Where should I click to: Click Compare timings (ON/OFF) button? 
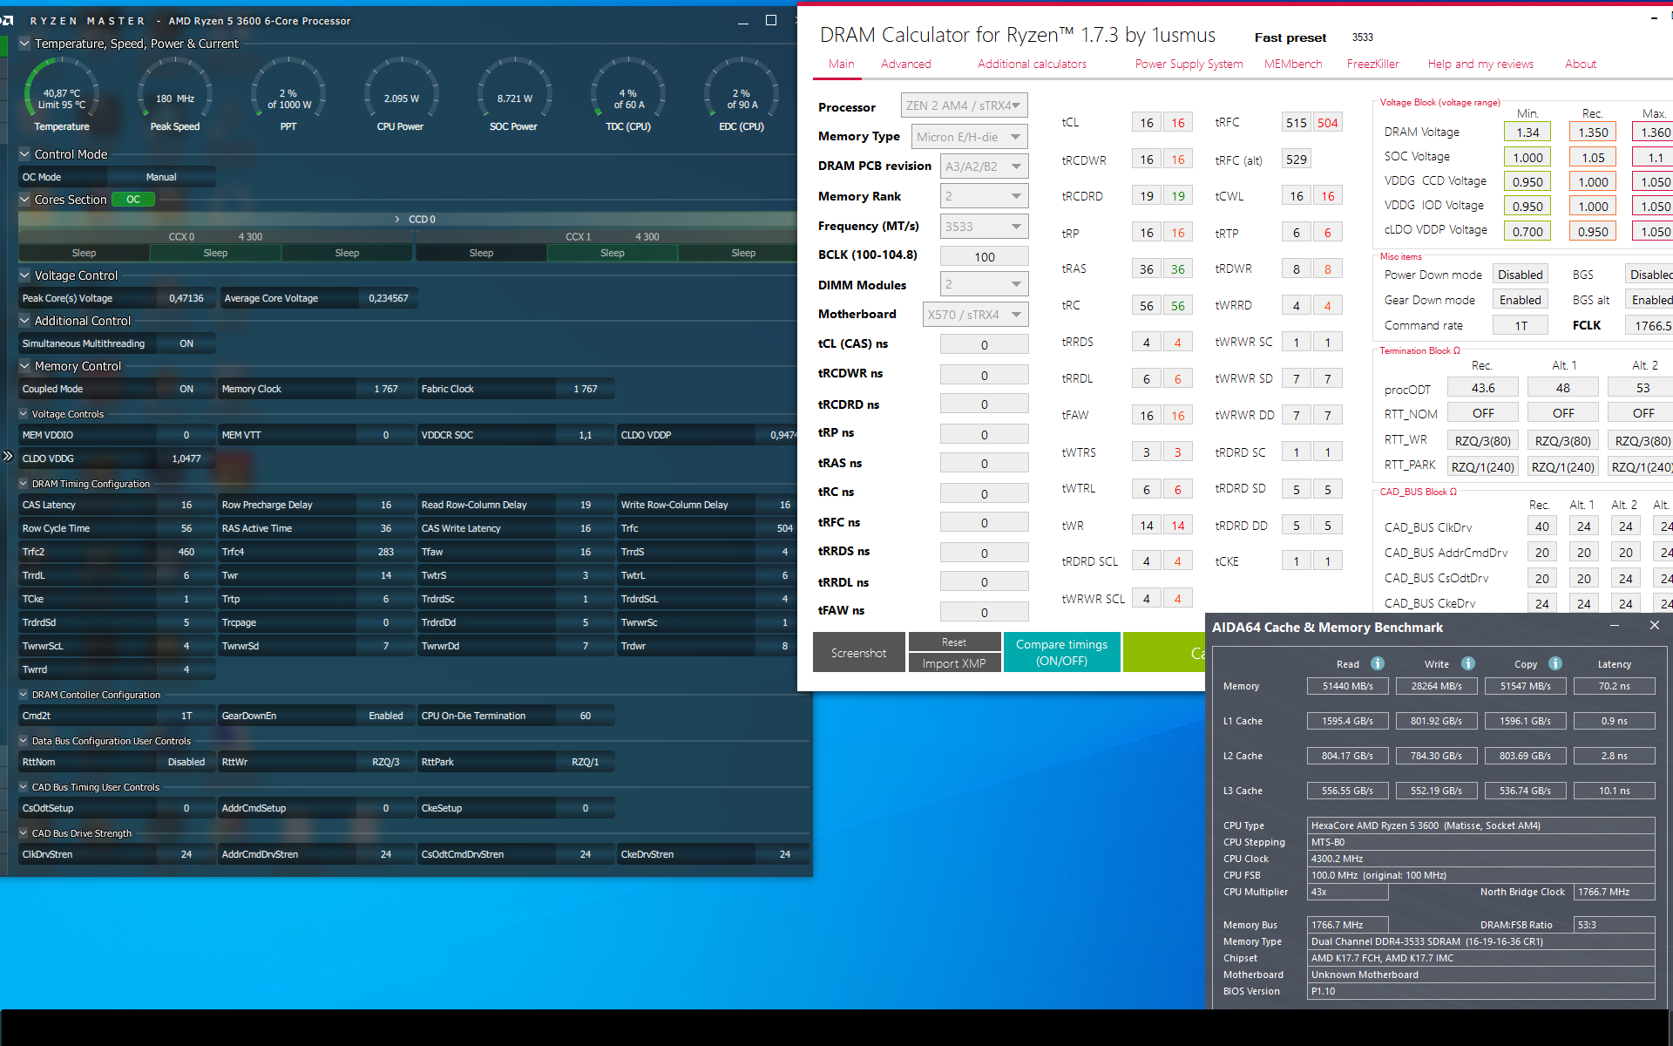coord(1060,652)
